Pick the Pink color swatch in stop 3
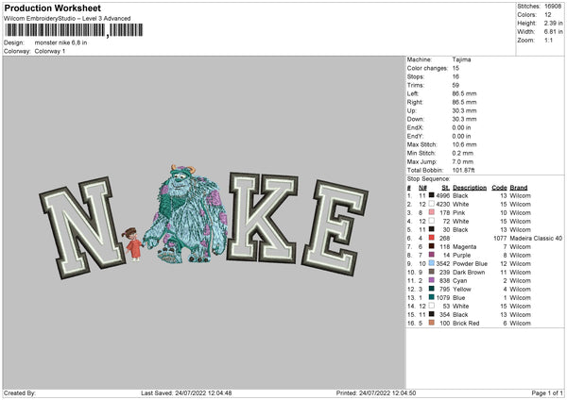This screenshot has width=567, height=400. (x=432, y=212)
